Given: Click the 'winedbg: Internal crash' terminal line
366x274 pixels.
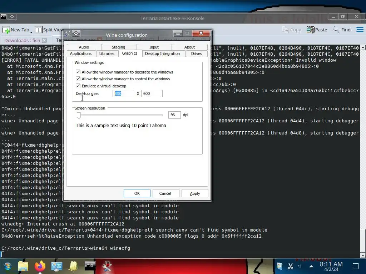Looking at the screenshot, I should 63,224.
